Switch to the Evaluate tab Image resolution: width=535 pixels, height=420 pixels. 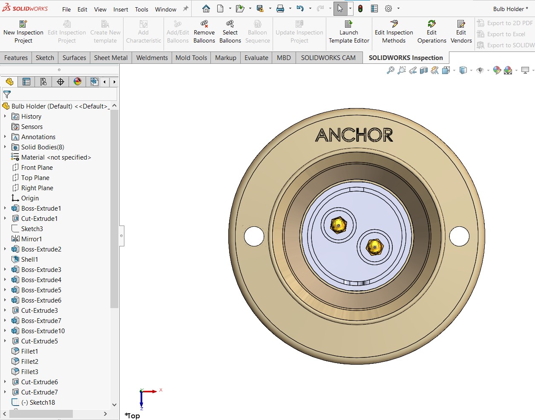coord(256,58)
